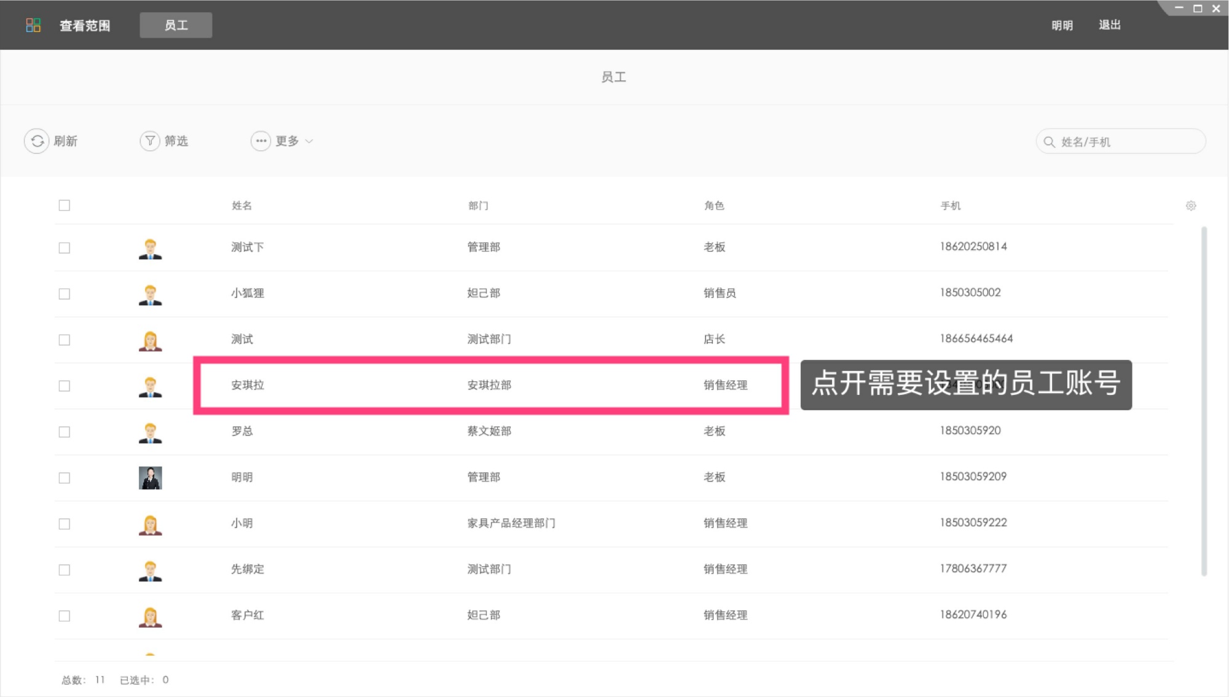Expand the 更多 dropdown chevron
The image size is (1229, 697).
click(x=309, y=141)
